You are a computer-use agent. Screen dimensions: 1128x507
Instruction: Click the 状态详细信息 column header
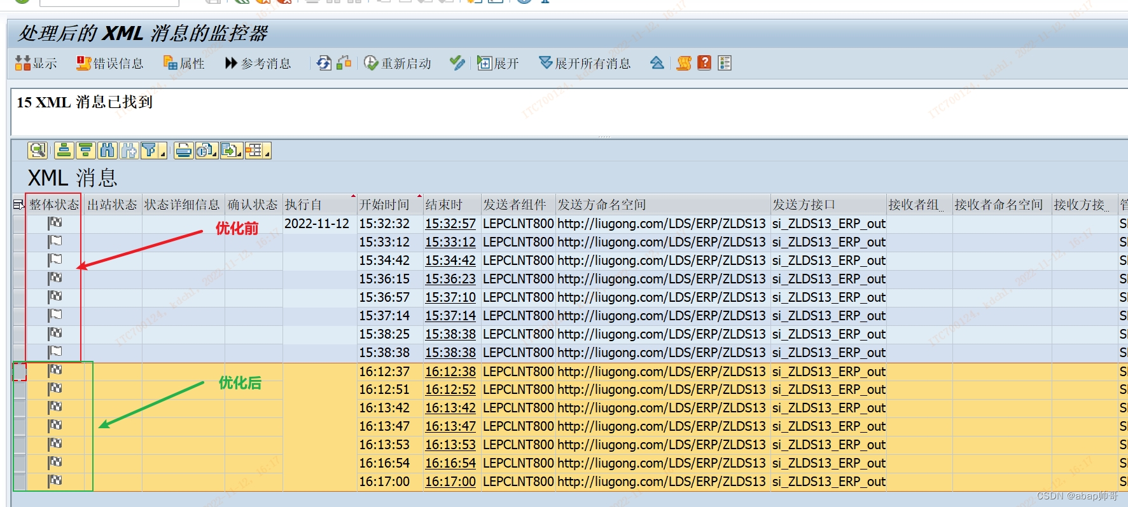click(182, 205)
